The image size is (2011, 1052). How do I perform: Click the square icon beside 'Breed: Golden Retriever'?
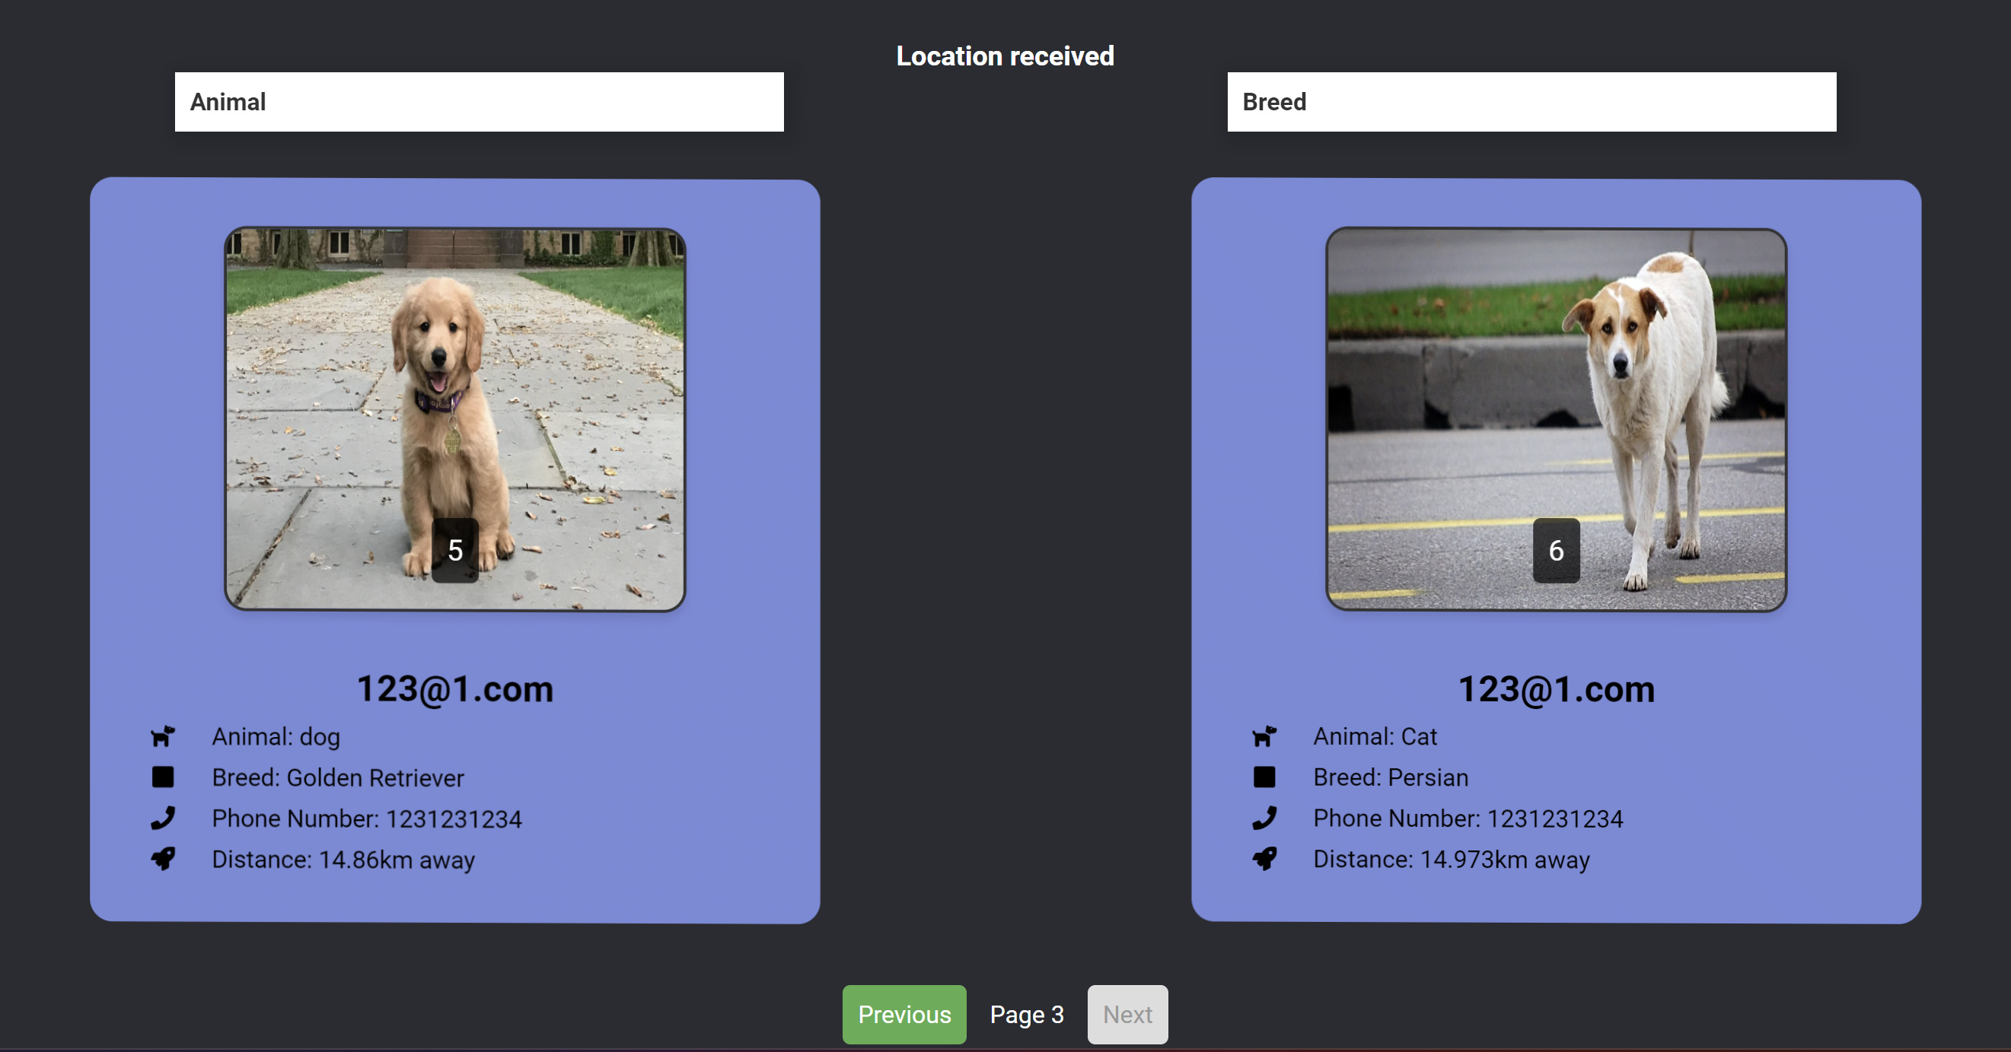point(163,777)
